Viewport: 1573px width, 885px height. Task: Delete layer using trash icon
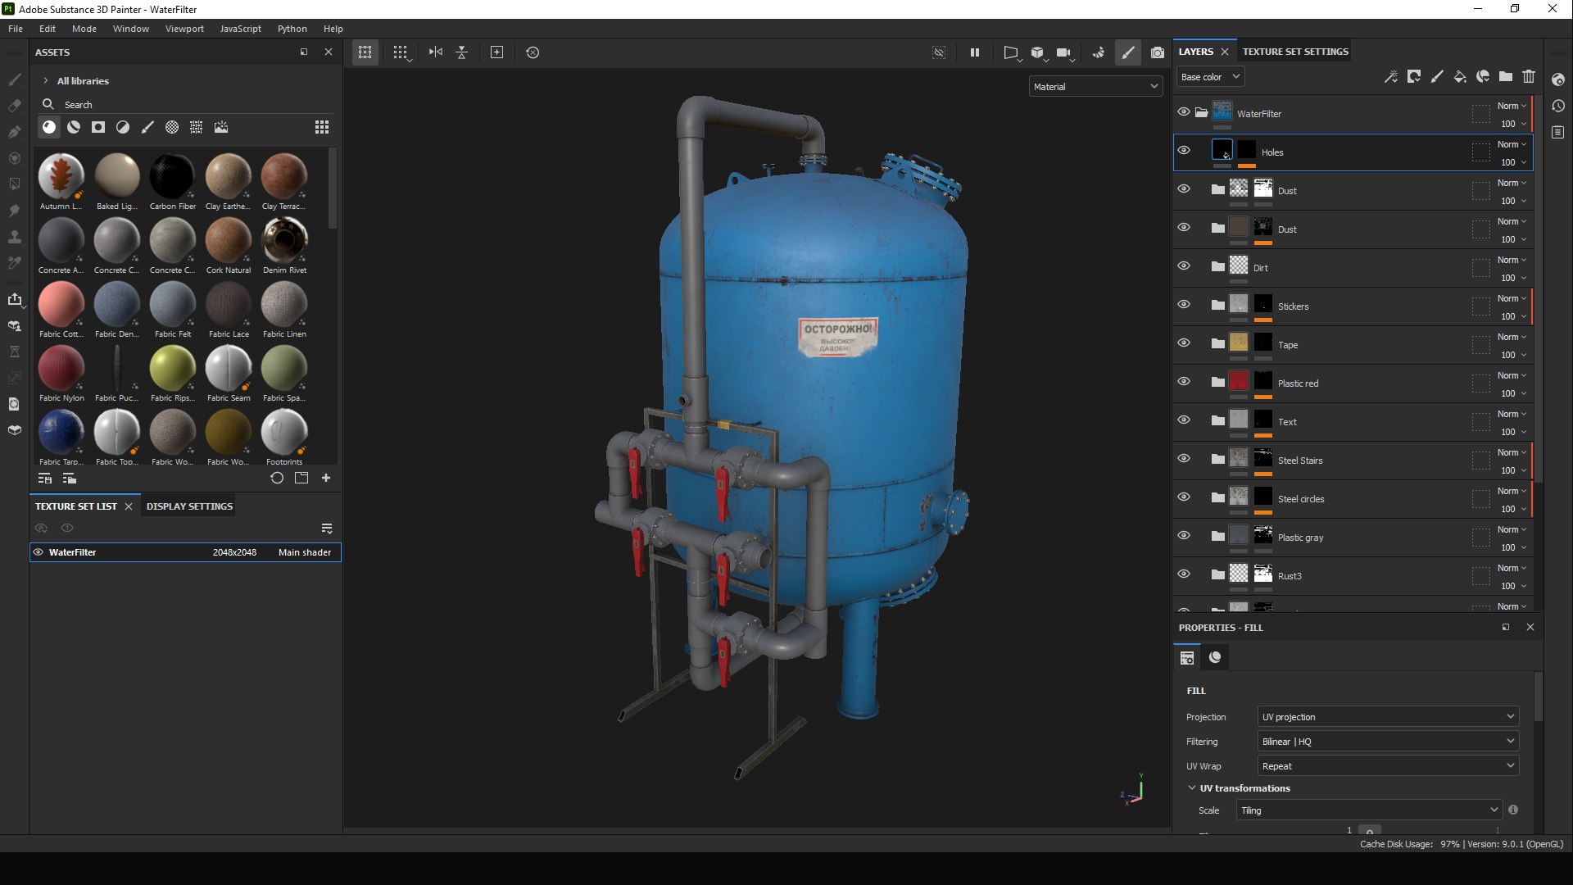[x=1529, y=76]
